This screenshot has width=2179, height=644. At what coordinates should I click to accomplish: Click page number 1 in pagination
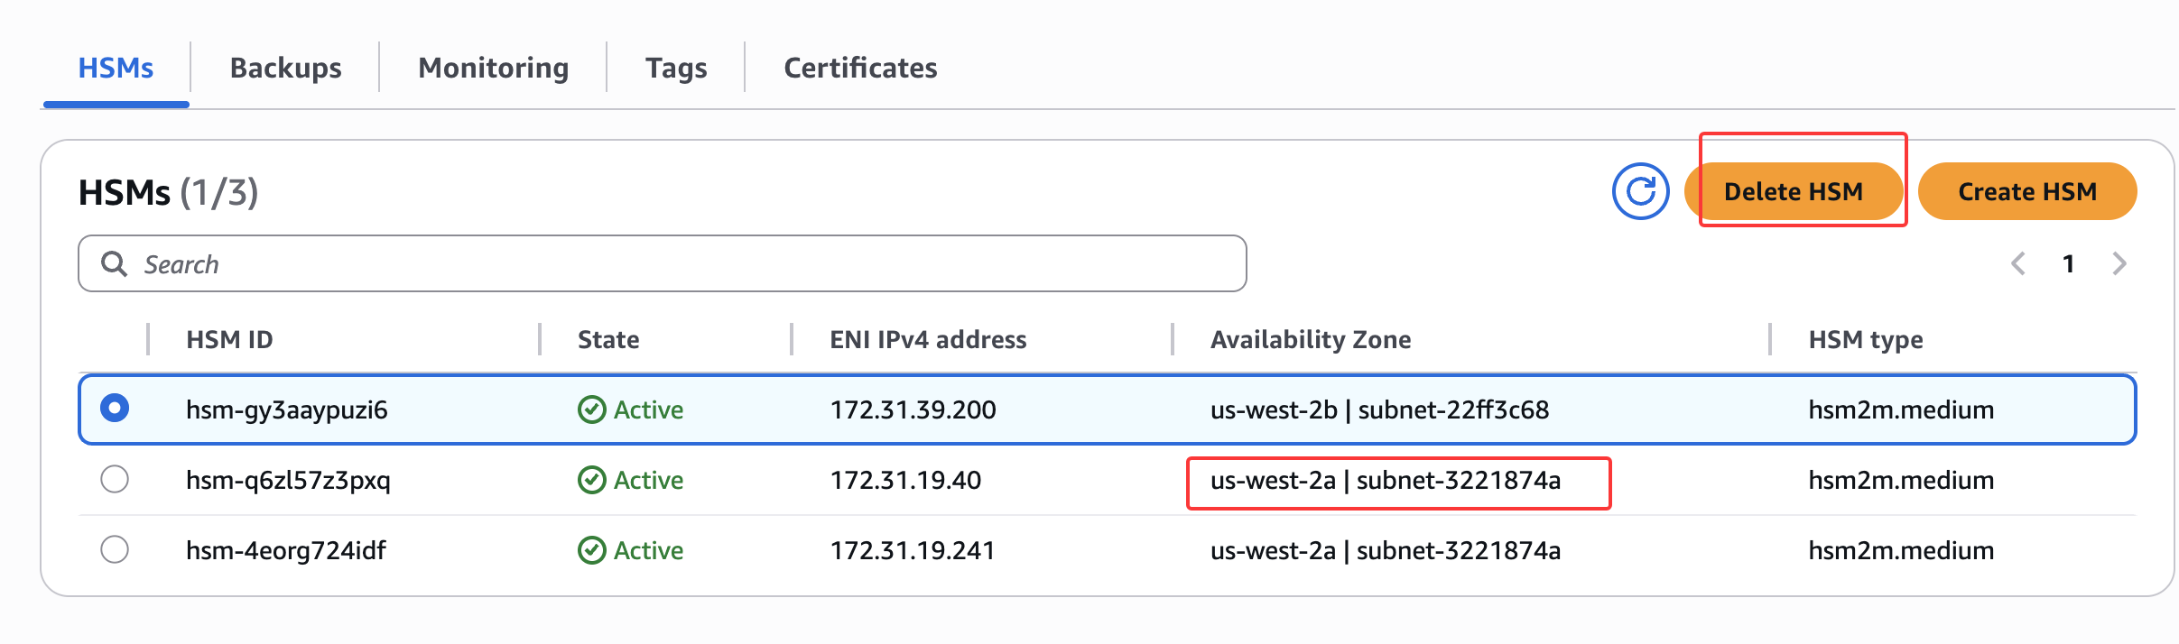[x=2068, y=263]
